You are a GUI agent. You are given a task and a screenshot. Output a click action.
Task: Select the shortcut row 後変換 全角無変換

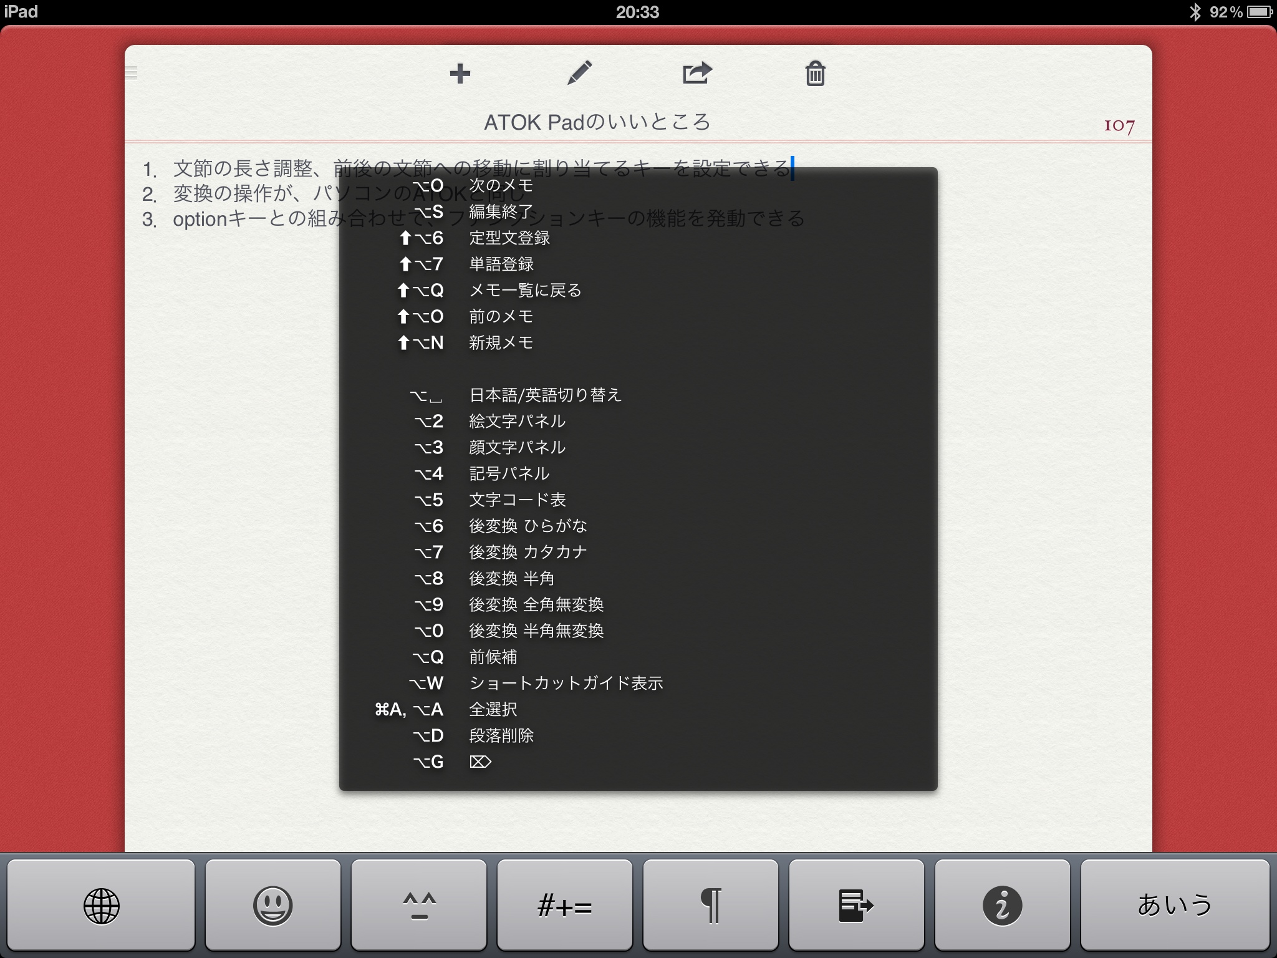point(638,604)
